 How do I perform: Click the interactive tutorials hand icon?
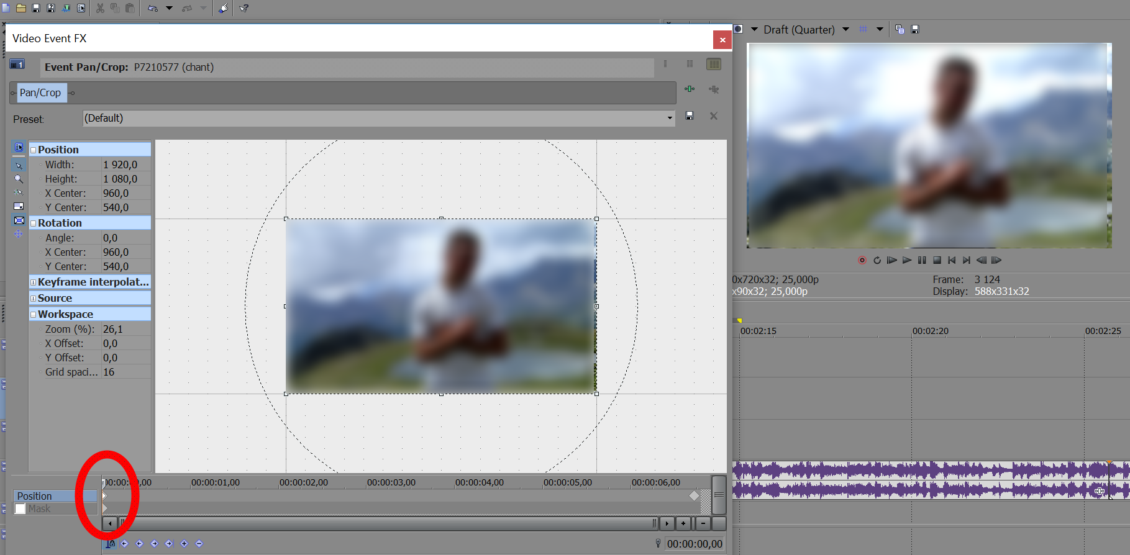tap(223, 8)
